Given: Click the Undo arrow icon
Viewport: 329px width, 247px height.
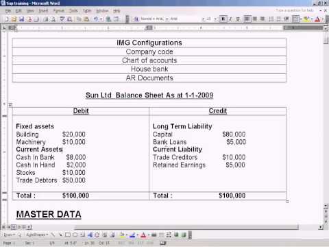Looking at the screenshot, I should (x=96, y=19).
